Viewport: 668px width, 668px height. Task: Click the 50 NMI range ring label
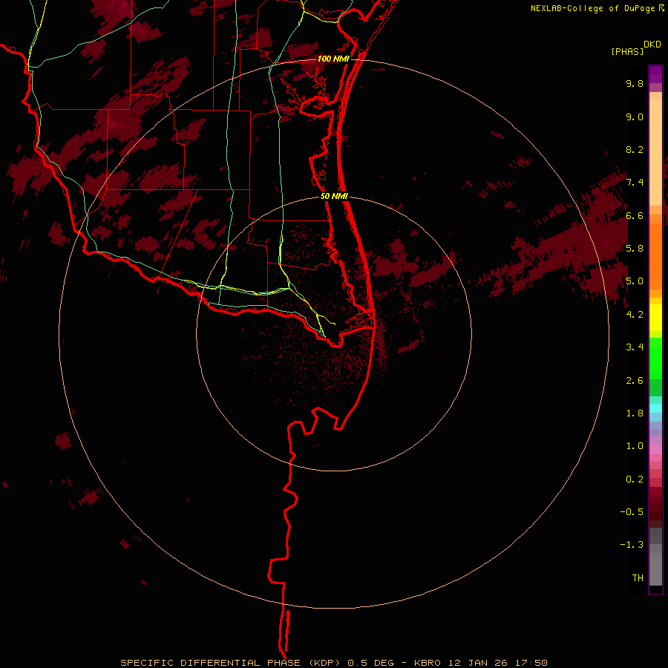(x=335, y=196)
